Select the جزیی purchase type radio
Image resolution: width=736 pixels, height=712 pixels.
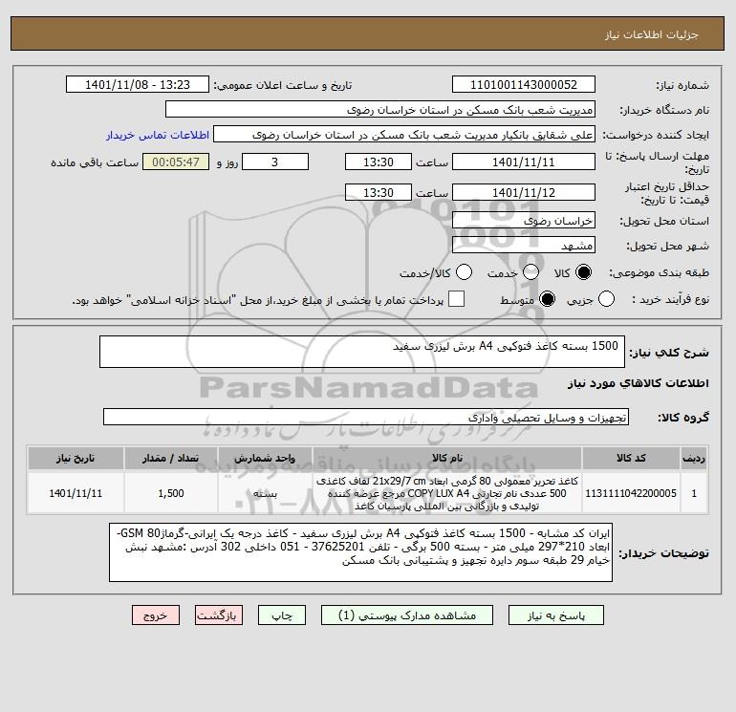[x=606, y=299]
